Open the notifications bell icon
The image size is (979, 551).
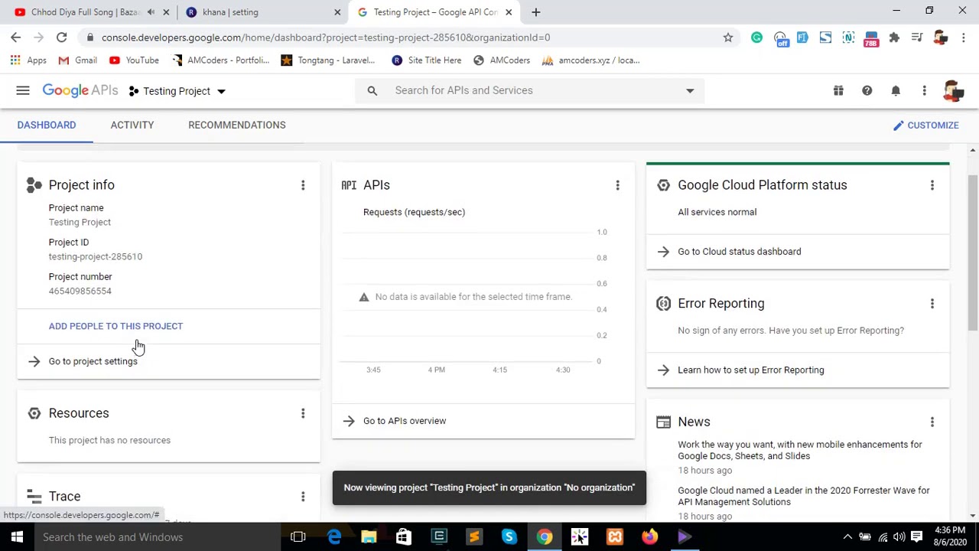click(896, 90)
